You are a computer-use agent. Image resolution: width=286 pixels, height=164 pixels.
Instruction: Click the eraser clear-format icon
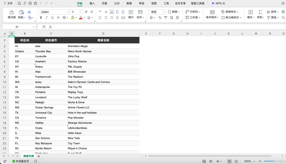pos(89,17)
